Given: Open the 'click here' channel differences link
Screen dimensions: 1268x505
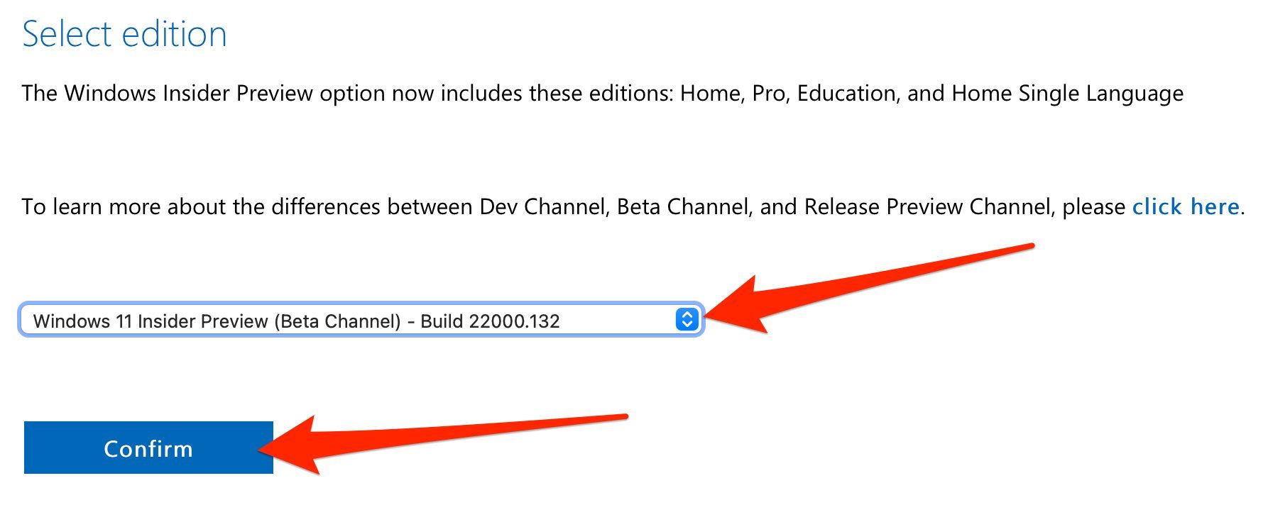Looking at the screenshot, I should click(x=1186, y=206).
